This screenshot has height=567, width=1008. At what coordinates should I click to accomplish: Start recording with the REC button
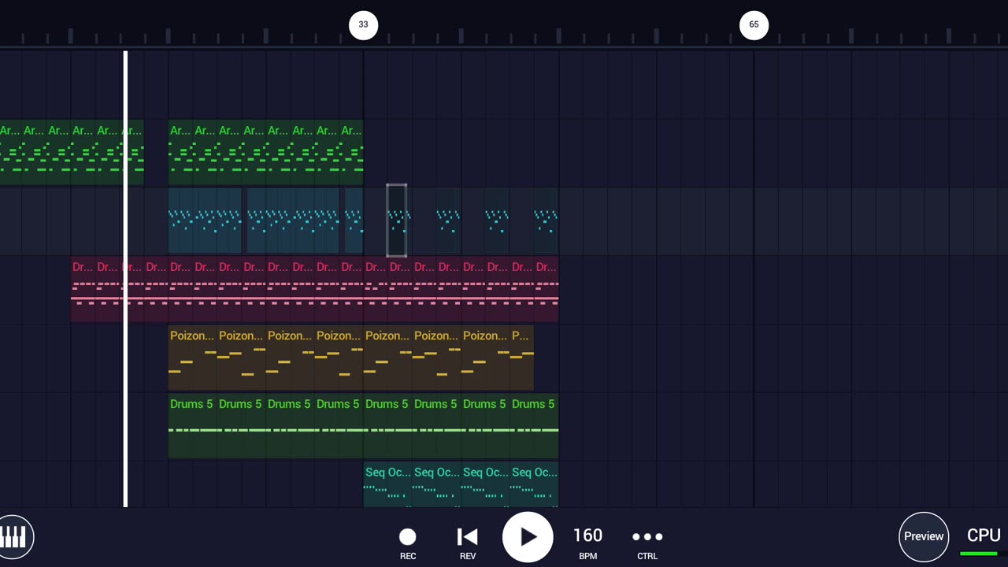(x=408, y=543)
